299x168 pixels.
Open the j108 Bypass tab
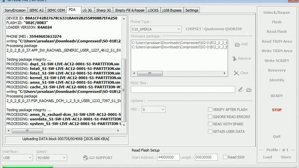[172, 10]
